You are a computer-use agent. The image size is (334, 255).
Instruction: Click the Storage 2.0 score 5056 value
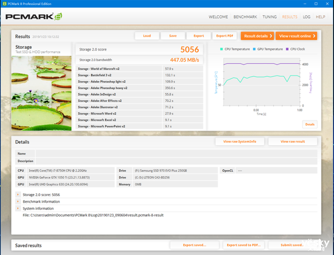[190, 49]
